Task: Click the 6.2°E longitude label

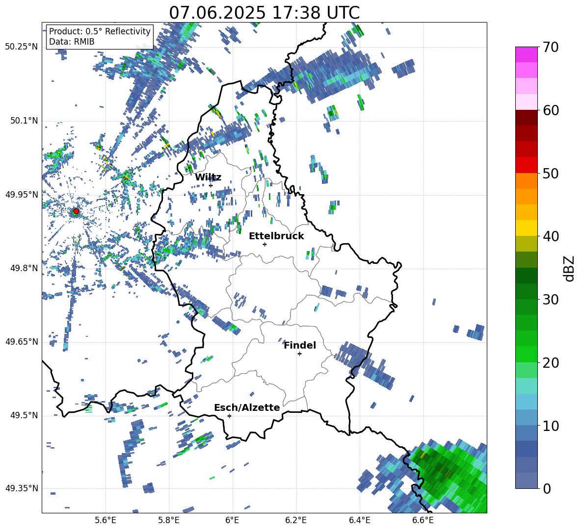Action: [296, 520]
